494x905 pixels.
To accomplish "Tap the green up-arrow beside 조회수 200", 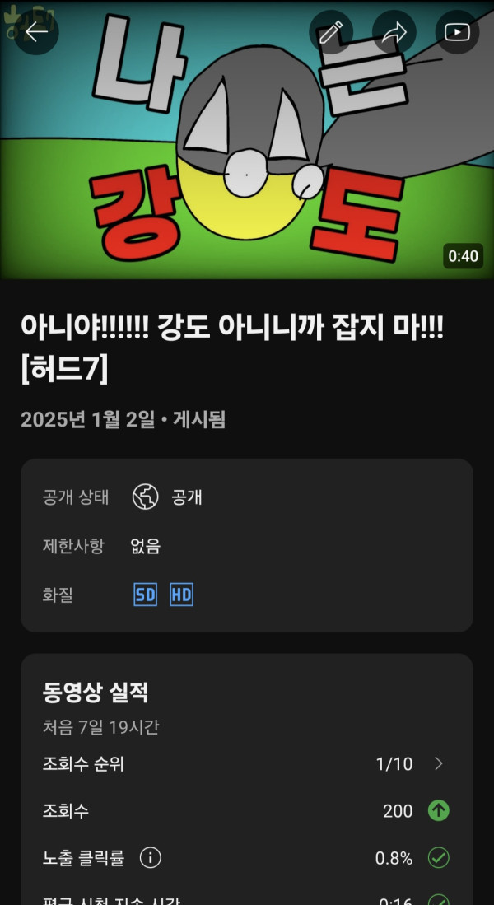I will pyautogui.click(x=439, y=811).
